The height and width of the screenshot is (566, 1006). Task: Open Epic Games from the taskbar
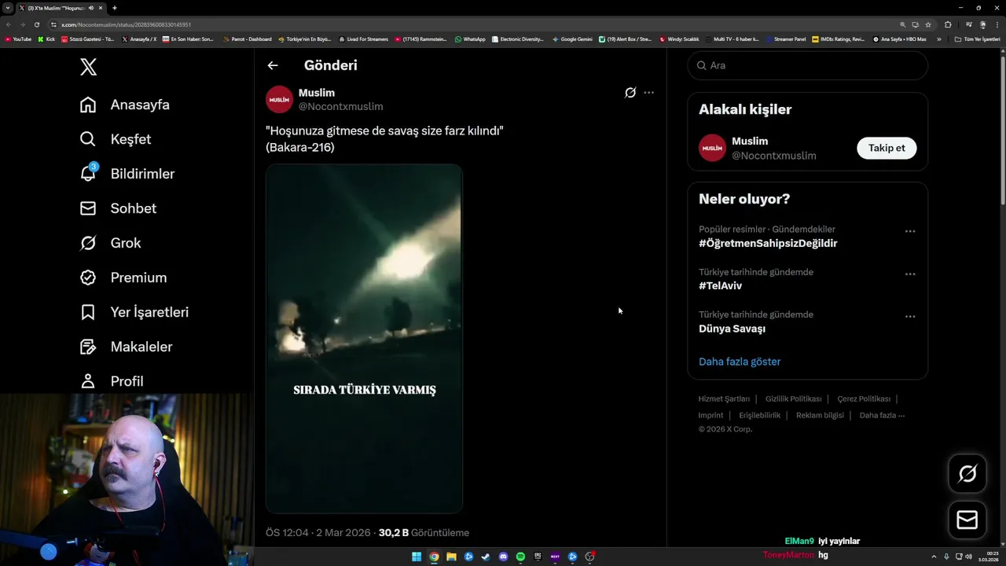tap(538, 557)
